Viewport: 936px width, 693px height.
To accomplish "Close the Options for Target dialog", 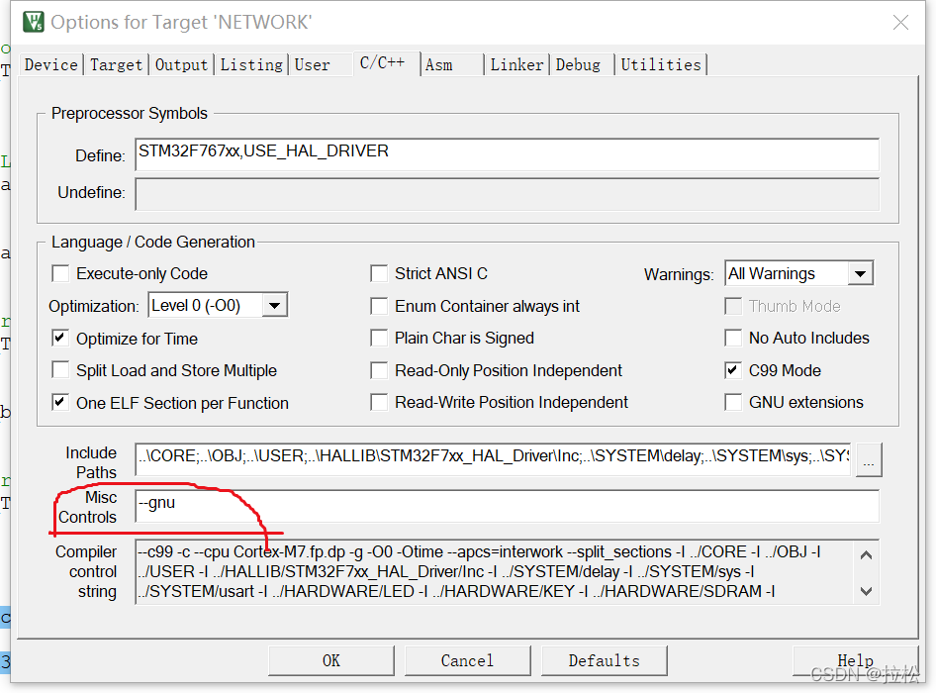I will pyautogui.click(x=900, y=23).
